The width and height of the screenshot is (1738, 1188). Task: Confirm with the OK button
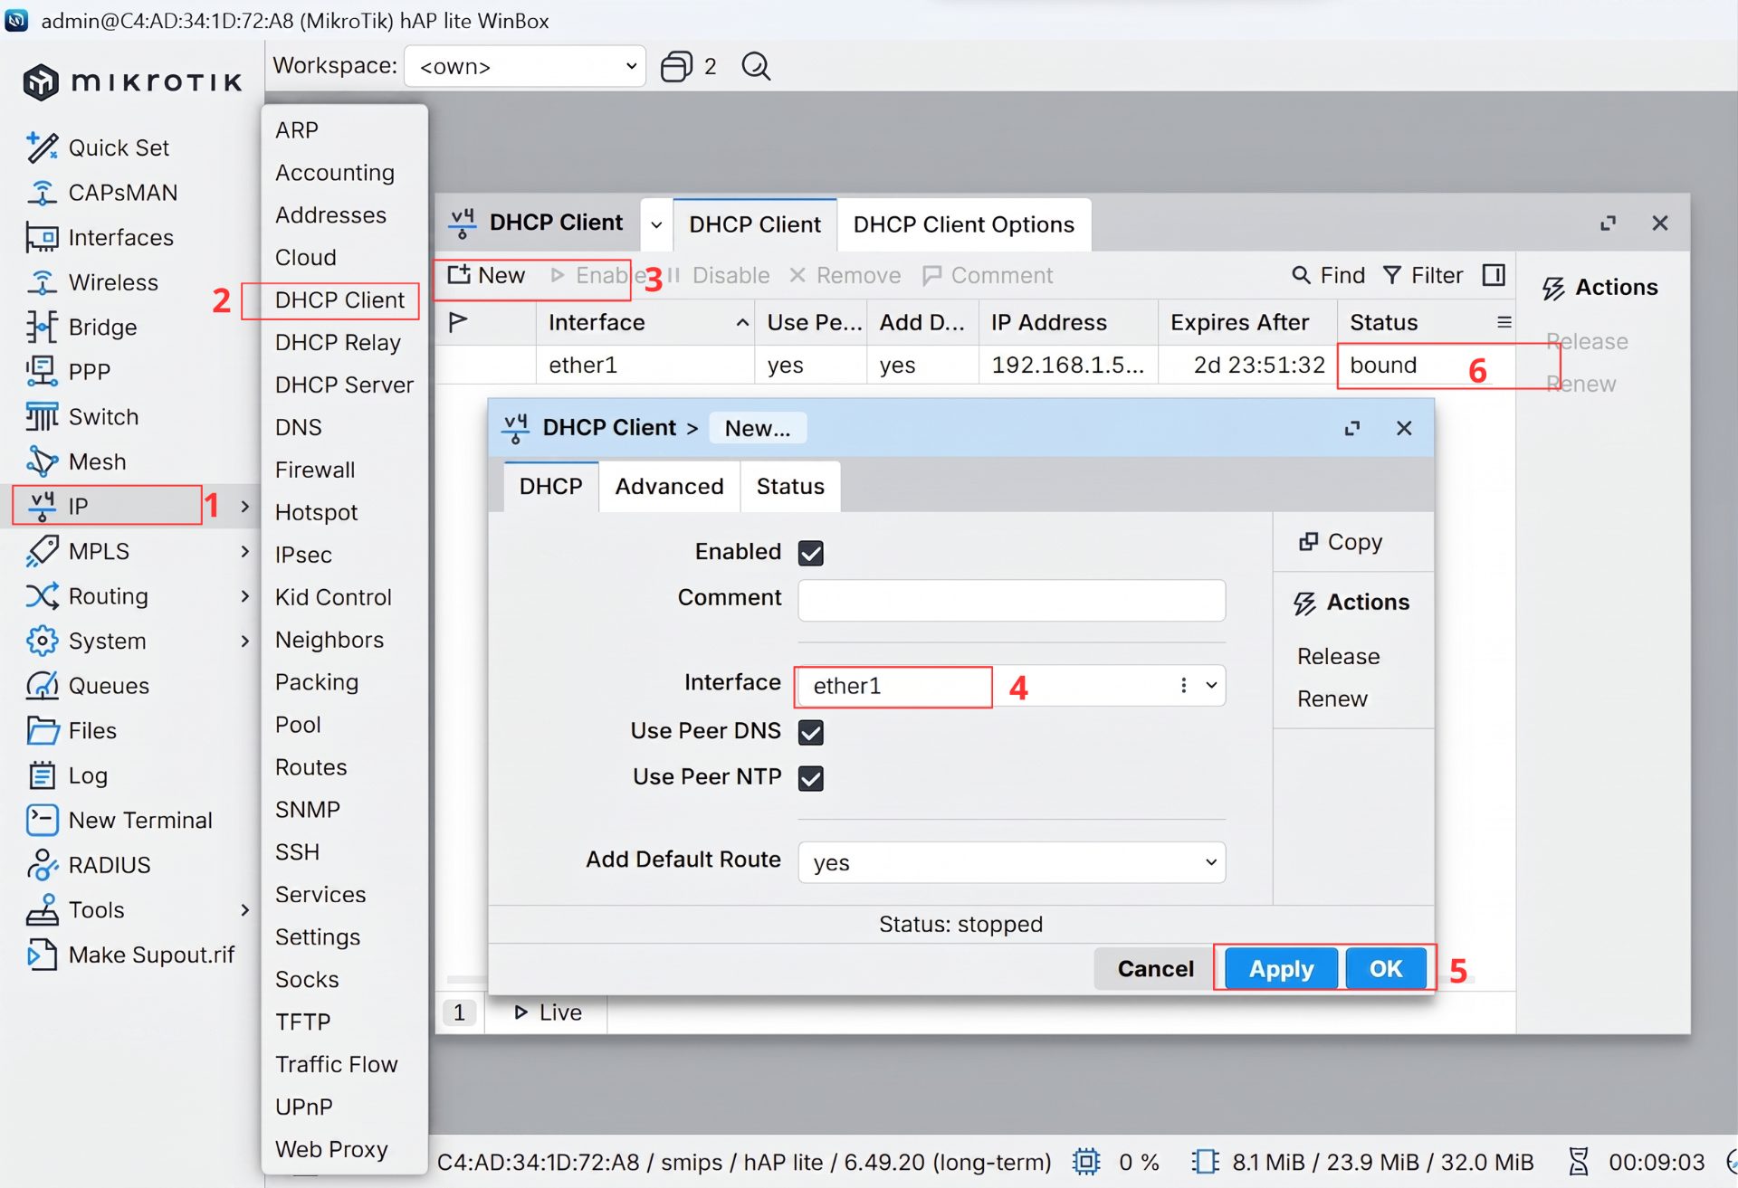coord(1386,969)
